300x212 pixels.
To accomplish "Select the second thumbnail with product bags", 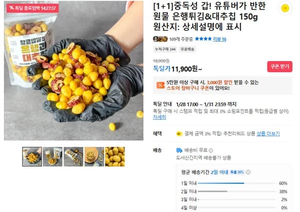I will coord(52,156).
